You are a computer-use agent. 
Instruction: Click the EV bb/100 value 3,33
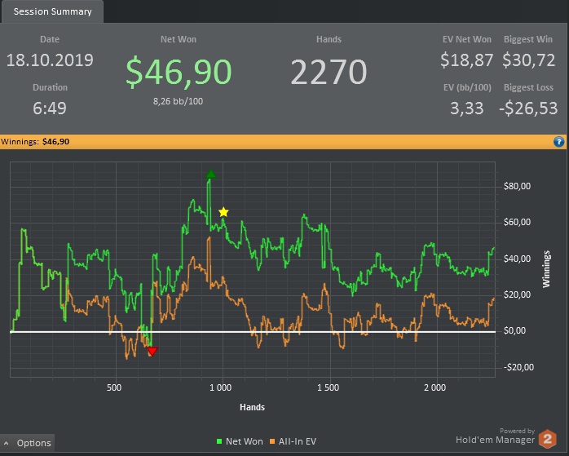tap(466, 108)
